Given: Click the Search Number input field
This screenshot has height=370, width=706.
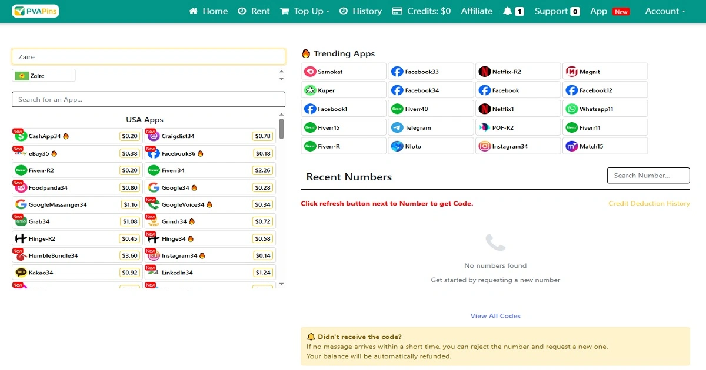Looking at the screenshot, I should (648, 176).
